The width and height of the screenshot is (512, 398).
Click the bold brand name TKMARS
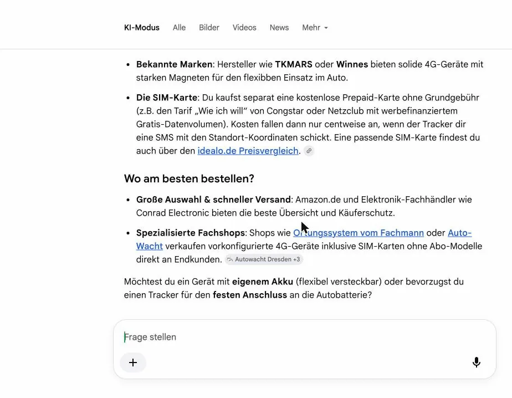coord(294,64)
